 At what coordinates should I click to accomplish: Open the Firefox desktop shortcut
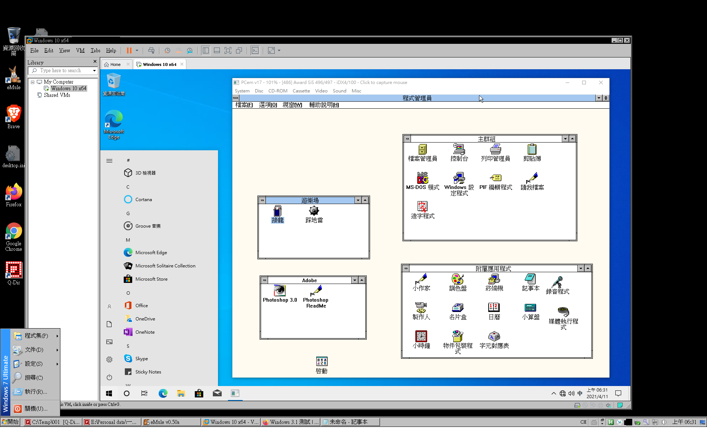click(14, 195)
